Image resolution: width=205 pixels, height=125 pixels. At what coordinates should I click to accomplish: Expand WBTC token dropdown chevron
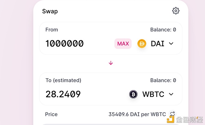pos(171,94)
